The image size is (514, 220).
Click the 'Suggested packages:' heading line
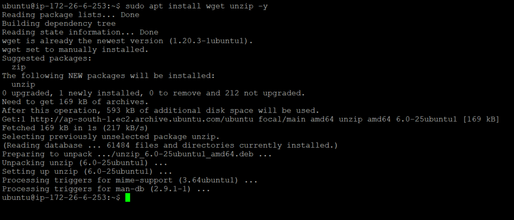pos(47,58)
